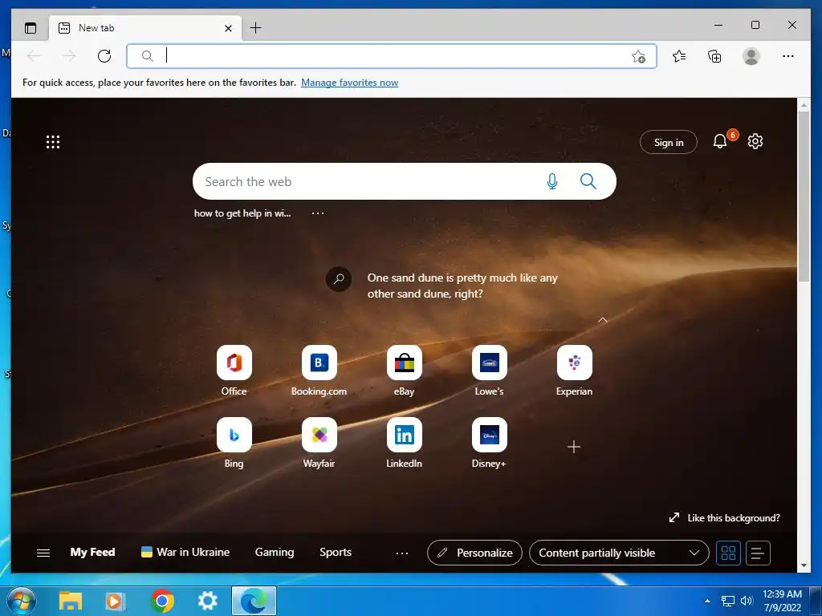Image resolution: width=822 pixels, height=616 pixels.
Task: Show more feed topics ellipsis
Action: click(402, 553)
